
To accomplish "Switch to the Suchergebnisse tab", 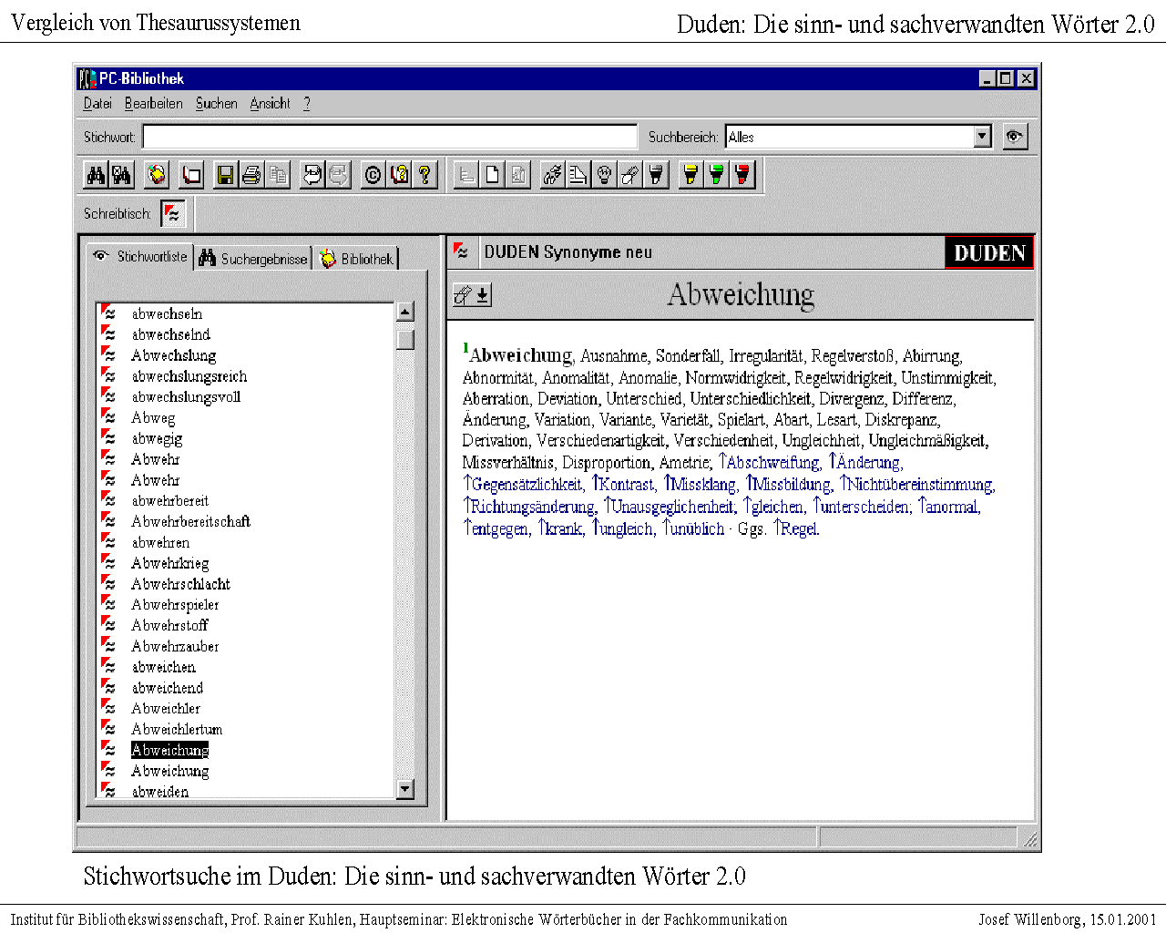I will (255, 259).
